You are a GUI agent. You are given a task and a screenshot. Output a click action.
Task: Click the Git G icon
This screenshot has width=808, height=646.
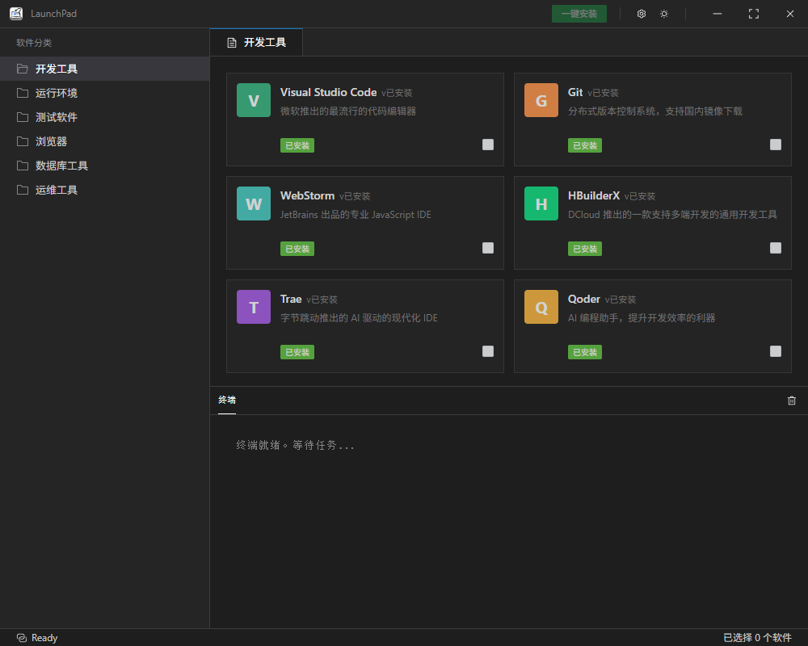pos(541,100)
